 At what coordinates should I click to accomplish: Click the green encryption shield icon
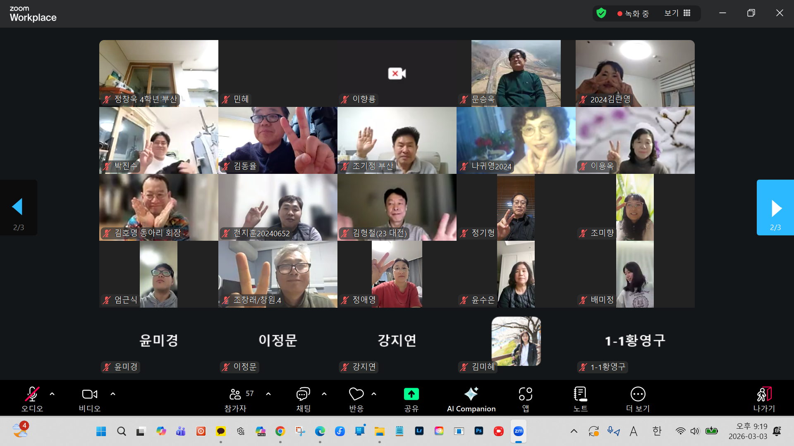(x=601, y=13)
